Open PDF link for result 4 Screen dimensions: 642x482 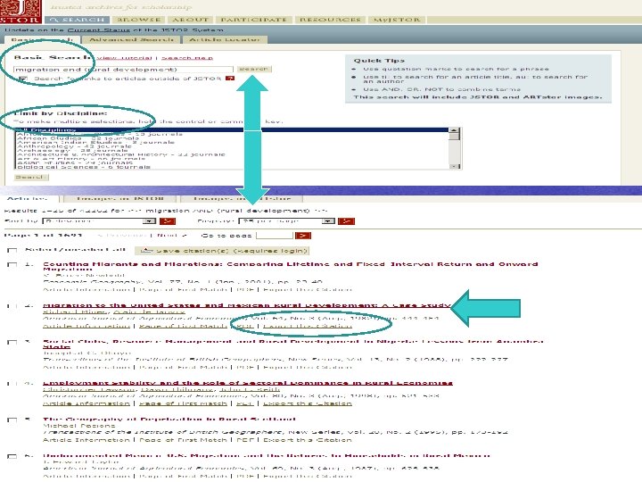[245, 403]
